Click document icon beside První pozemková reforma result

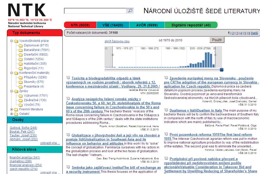(166, 134)
